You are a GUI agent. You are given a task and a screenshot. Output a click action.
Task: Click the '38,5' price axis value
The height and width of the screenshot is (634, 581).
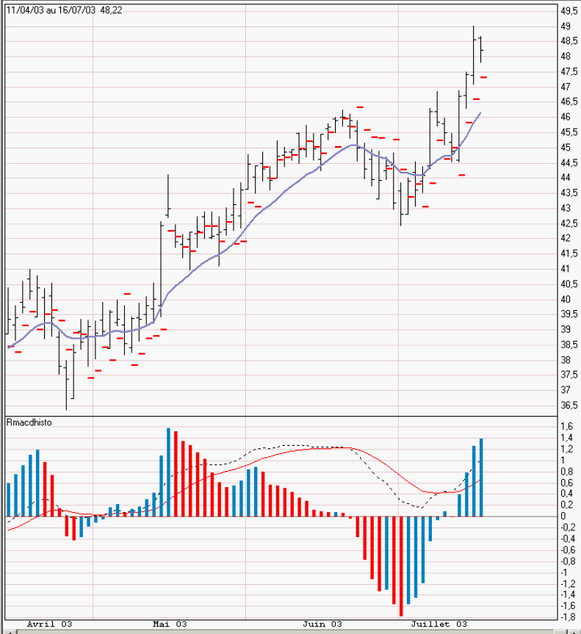pyautogui.click(x=569, y=345)
